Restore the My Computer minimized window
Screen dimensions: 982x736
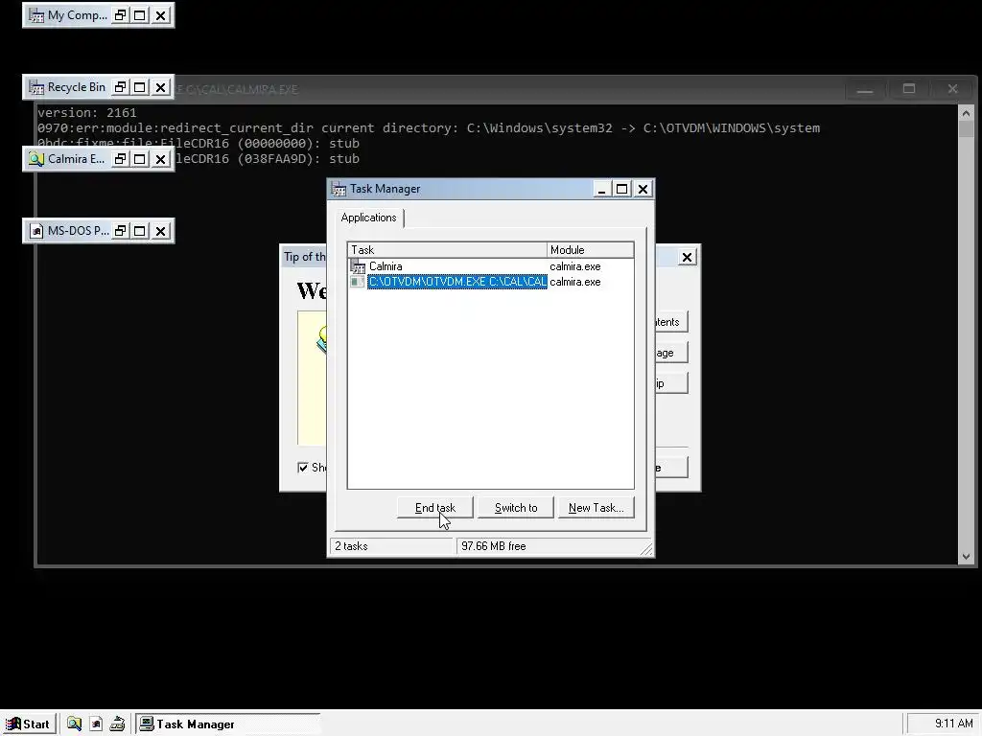[x=120, y=15]
